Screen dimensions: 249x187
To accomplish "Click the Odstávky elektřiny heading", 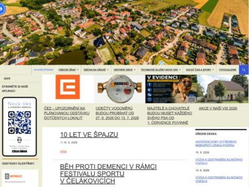I will point(18,164).
